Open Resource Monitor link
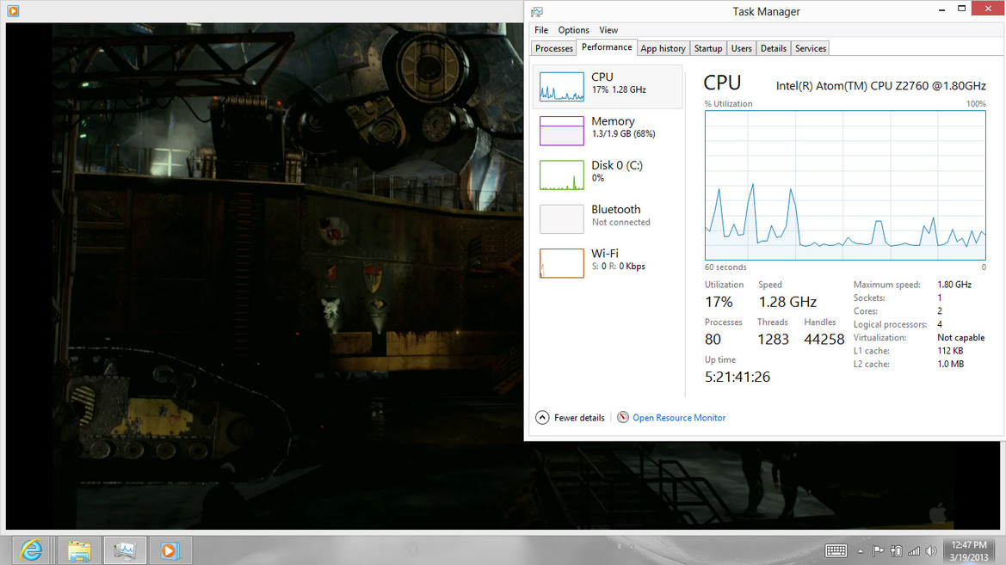 click(679, 417)
